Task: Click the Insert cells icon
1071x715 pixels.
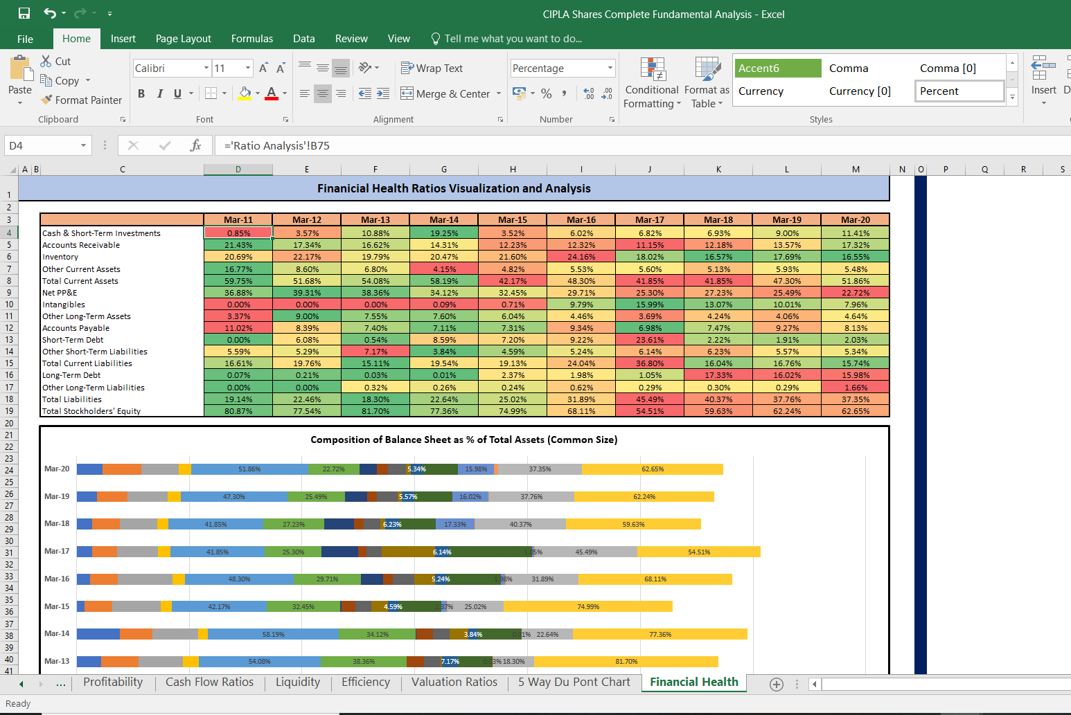Action: coord(1043,69)
